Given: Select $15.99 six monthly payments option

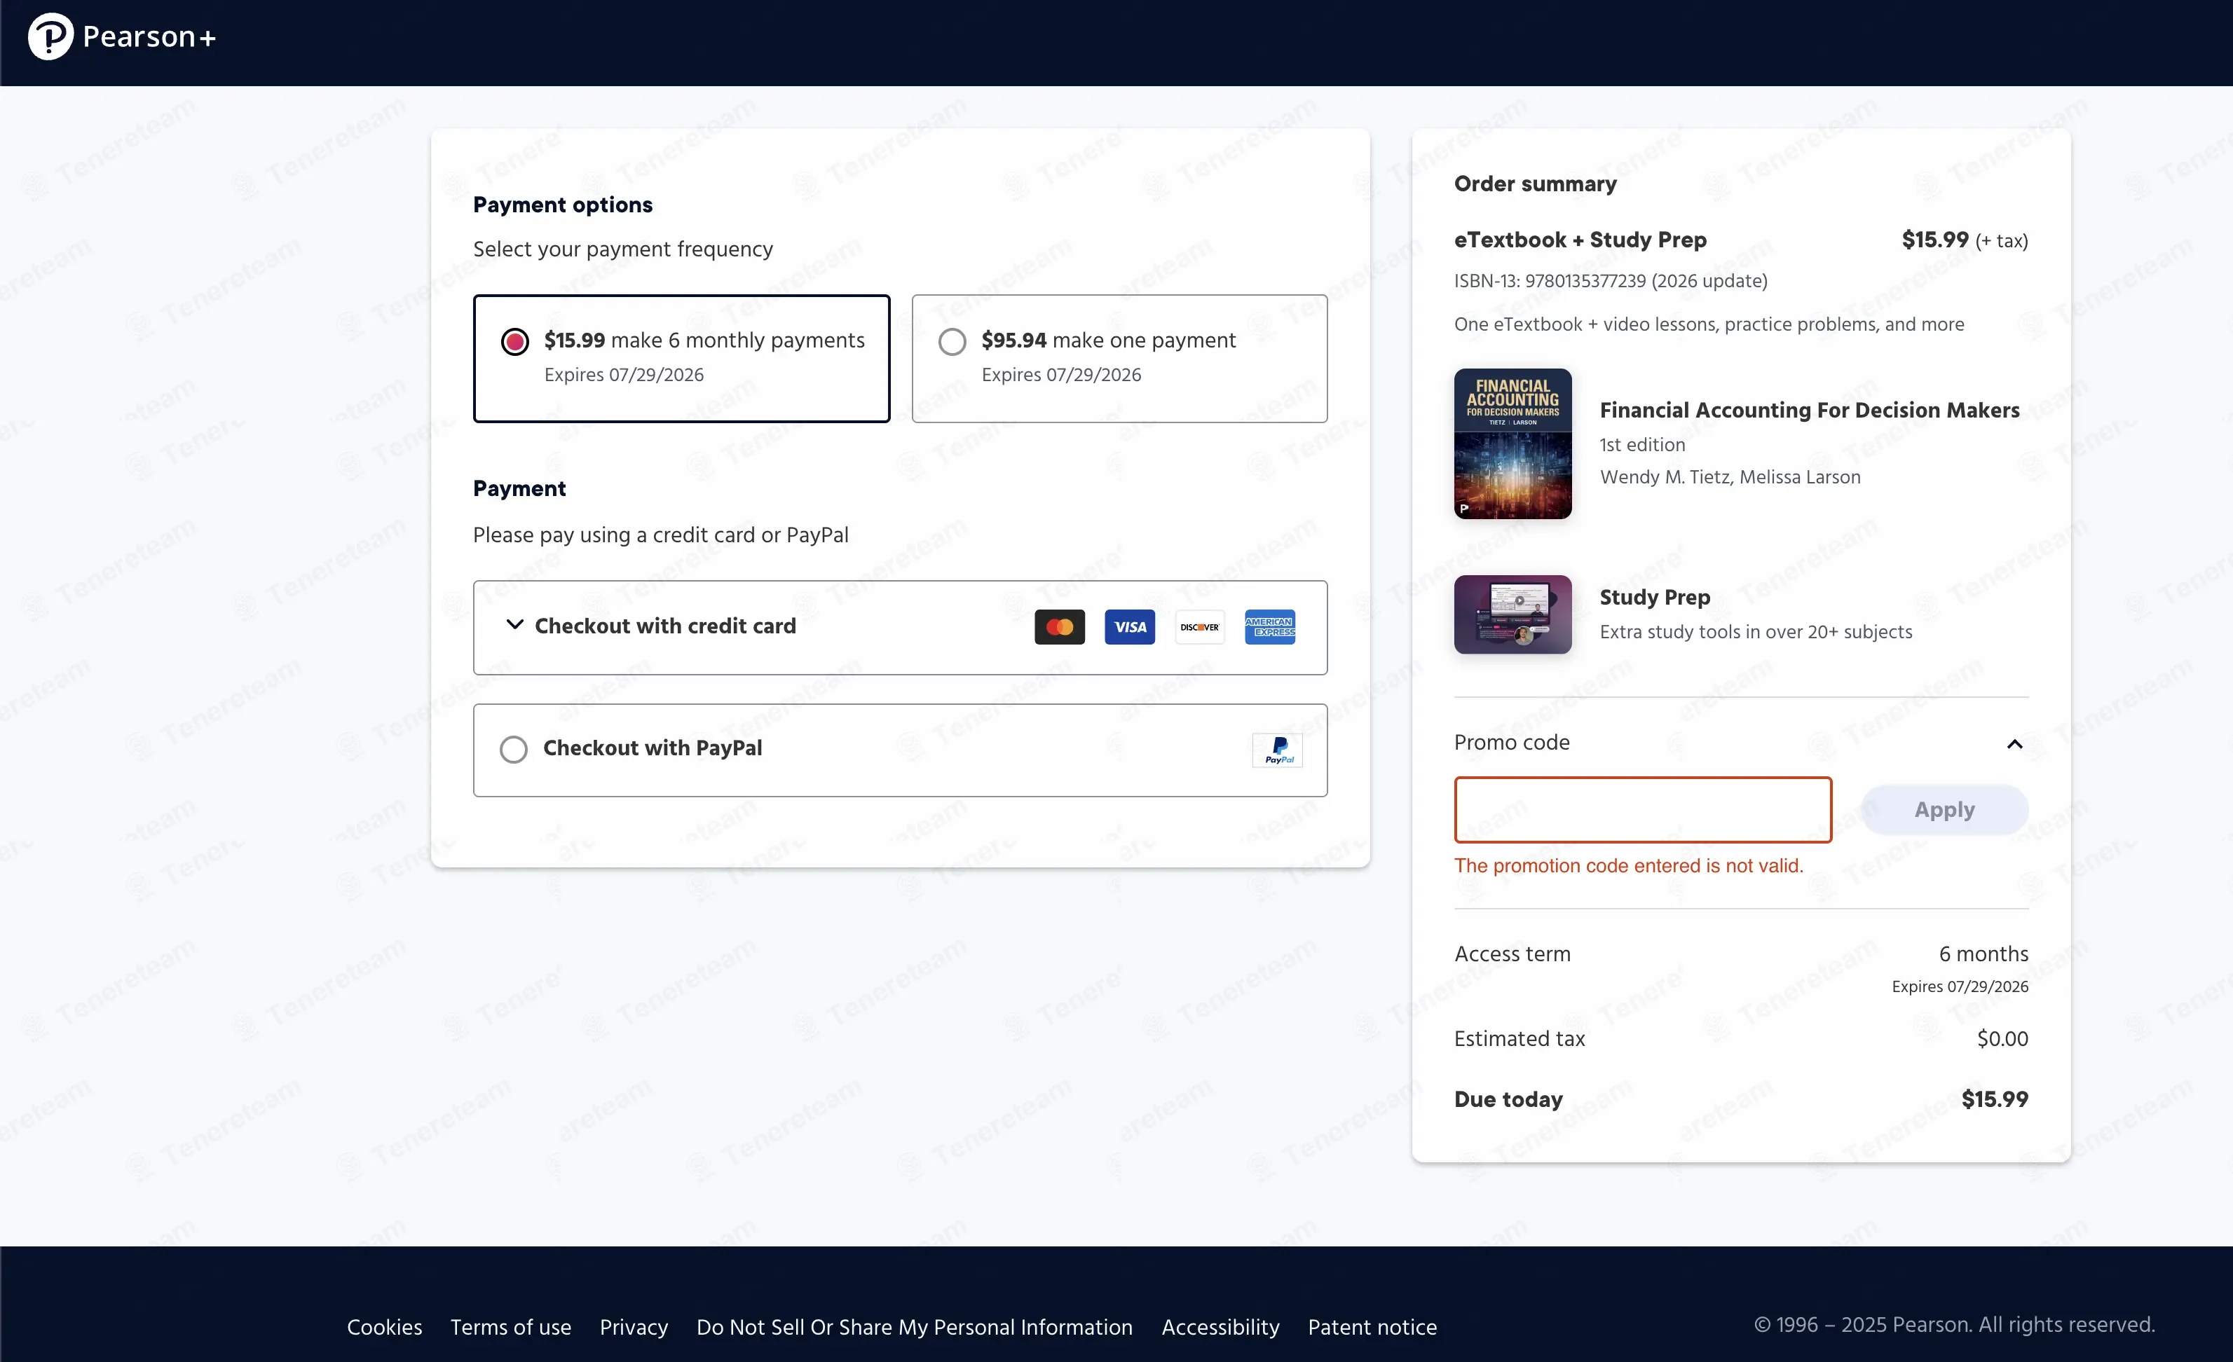Looking at the screenshot, I should [x=514, y=342].
